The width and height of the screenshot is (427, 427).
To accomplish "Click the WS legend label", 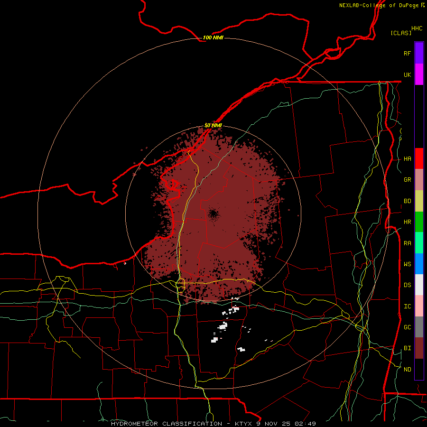I will [407, 264].
